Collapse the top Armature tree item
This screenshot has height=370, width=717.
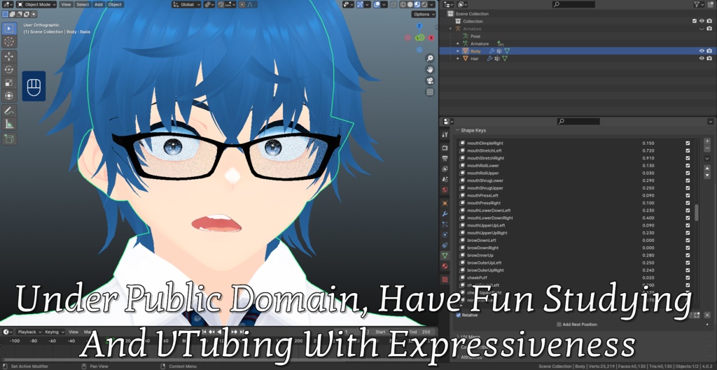[451, 29]
